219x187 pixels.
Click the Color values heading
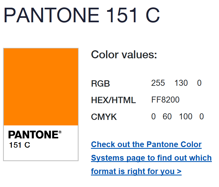click(124, 55)
